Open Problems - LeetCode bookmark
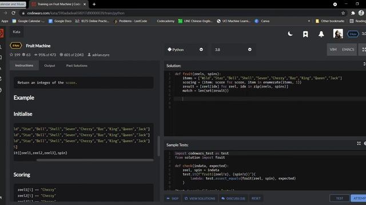This screenshot has height=205, width=366. [130, 21]
